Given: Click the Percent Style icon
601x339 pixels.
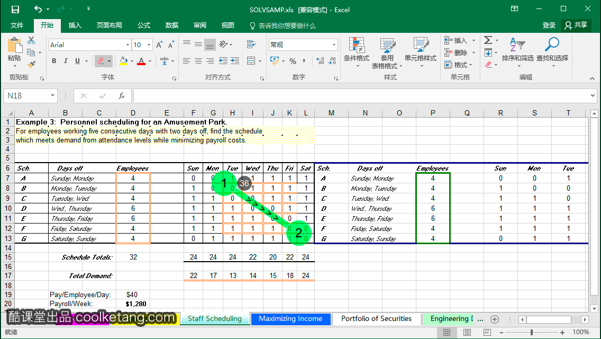Looking at the screenshot, I should [293, 61].
